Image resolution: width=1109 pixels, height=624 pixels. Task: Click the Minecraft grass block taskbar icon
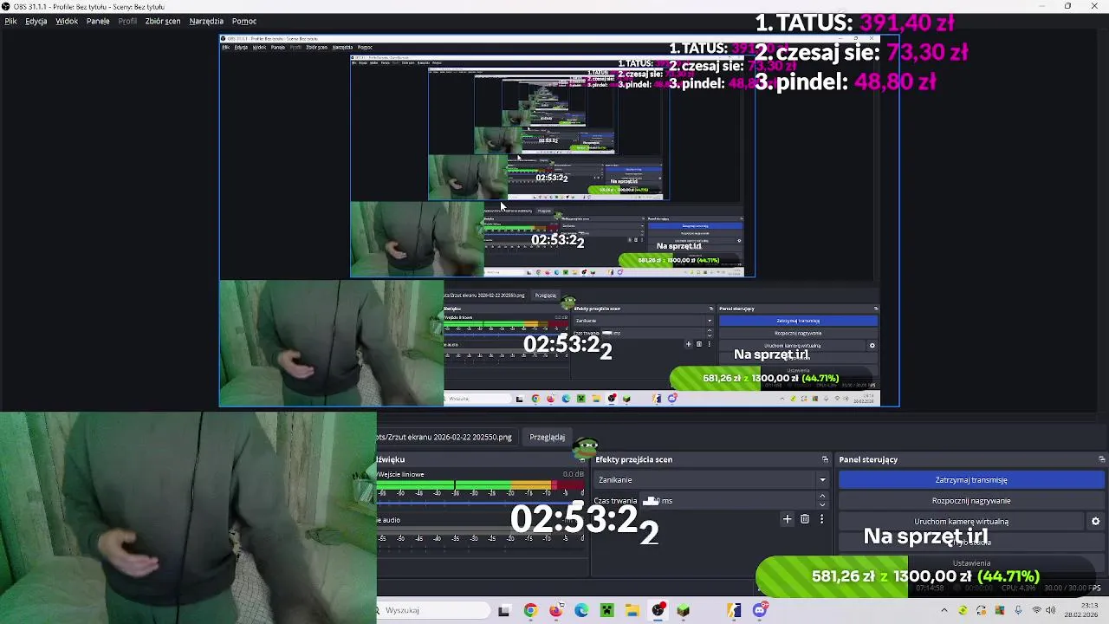pos(684,611)
